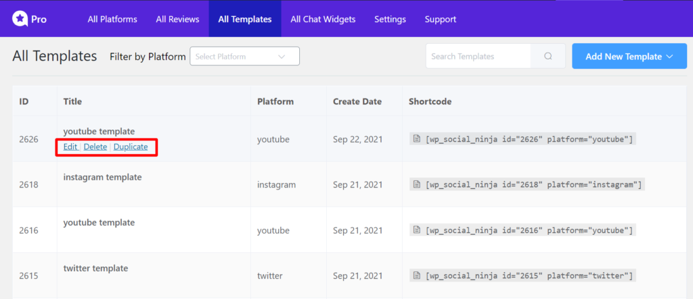Copy shortcode icon for twitter template 2615

pos(416,275)
